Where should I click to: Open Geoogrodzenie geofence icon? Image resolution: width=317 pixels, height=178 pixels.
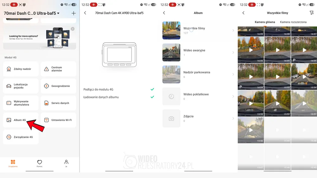(x=46, y=86)
